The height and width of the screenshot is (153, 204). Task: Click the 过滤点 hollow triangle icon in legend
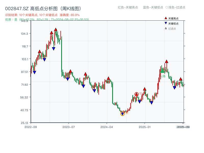pyautogui.click(x=166, y=28)
